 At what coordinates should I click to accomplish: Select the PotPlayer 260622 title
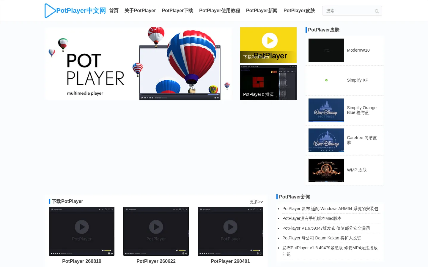[x=156, y=261]
